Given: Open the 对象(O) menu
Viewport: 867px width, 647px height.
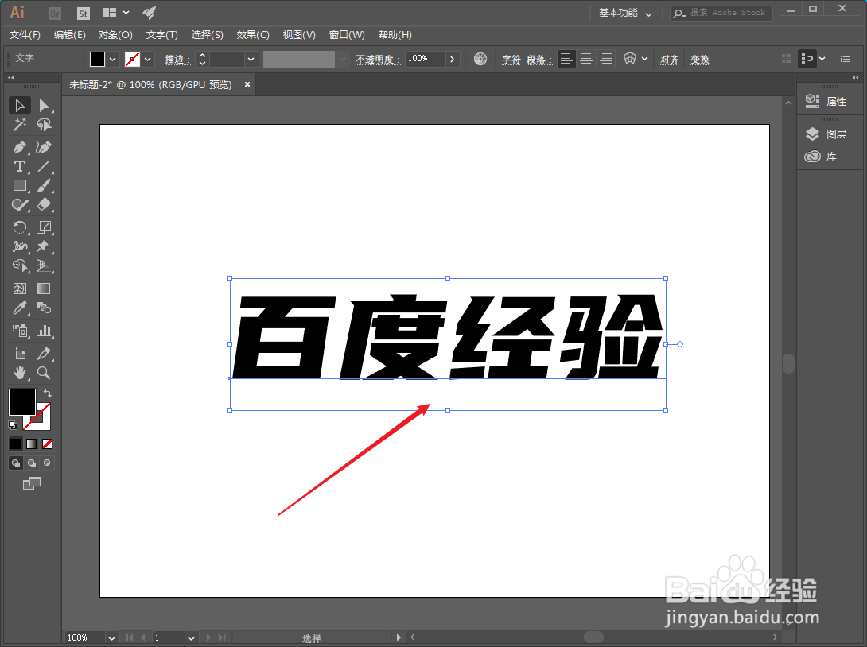Looking at the screenshot, I should (115, 35).
